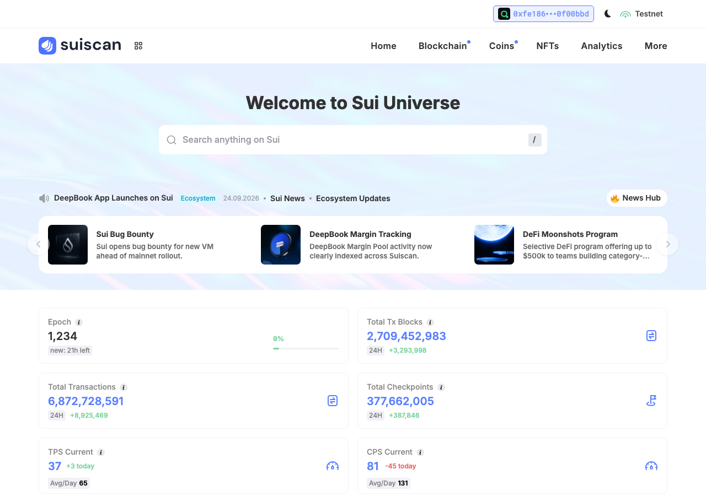This screenshot has width=706, height=496.
Task: Click the Total Checkpoints flag icon
Action: [651, 401]
